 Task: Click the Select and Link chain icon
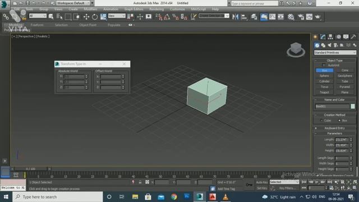6,17
